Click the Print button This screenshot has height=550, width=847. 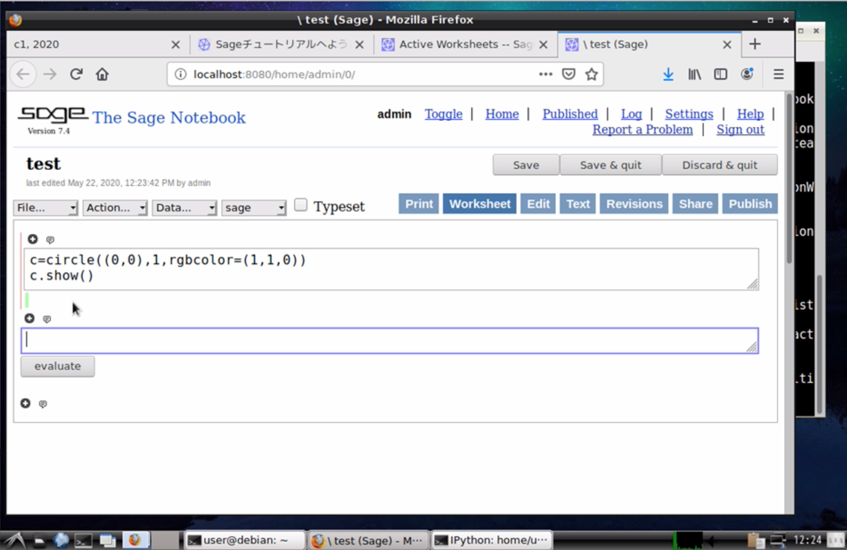pyautogui.click(x=419, y=204)
